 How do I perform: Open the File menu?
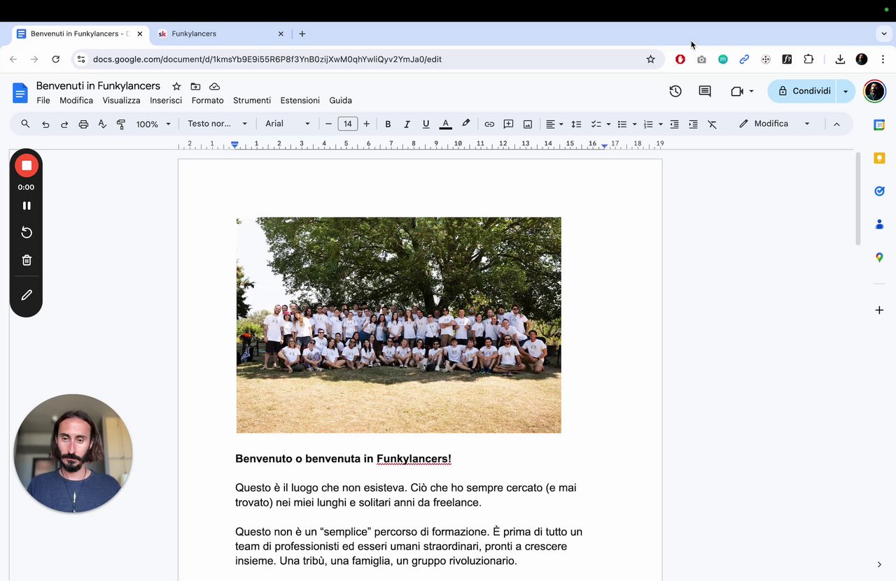43,101
